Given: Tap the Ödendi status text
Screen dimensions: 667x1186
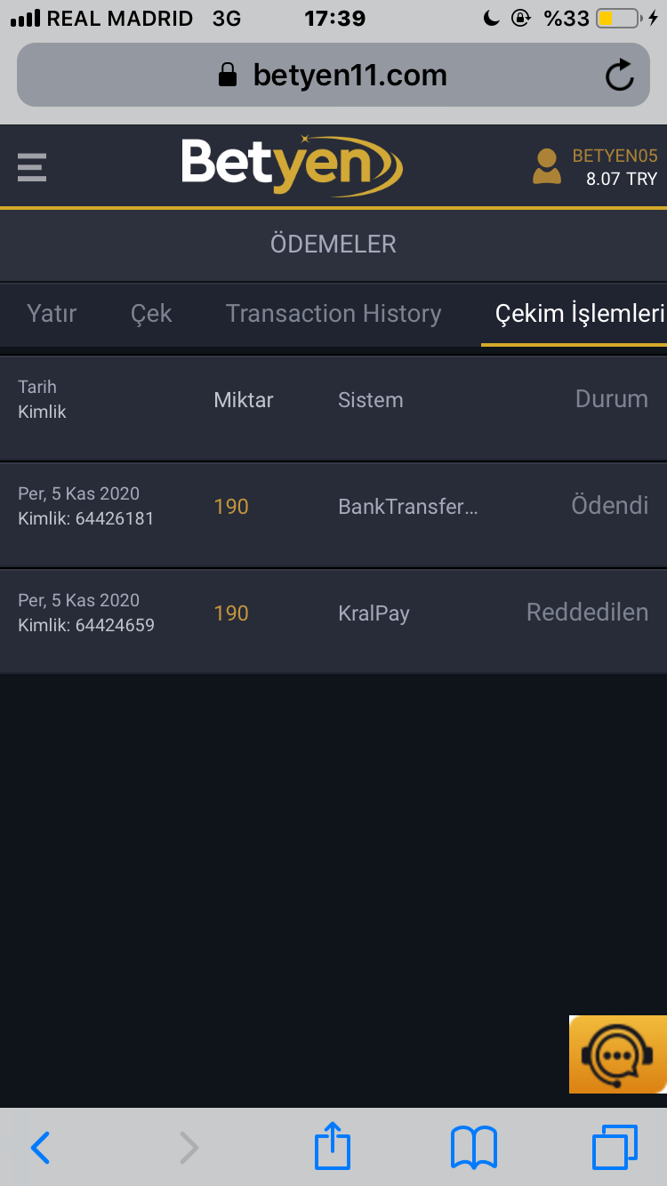Looking at the screenshot, I should tap(609, 506).
